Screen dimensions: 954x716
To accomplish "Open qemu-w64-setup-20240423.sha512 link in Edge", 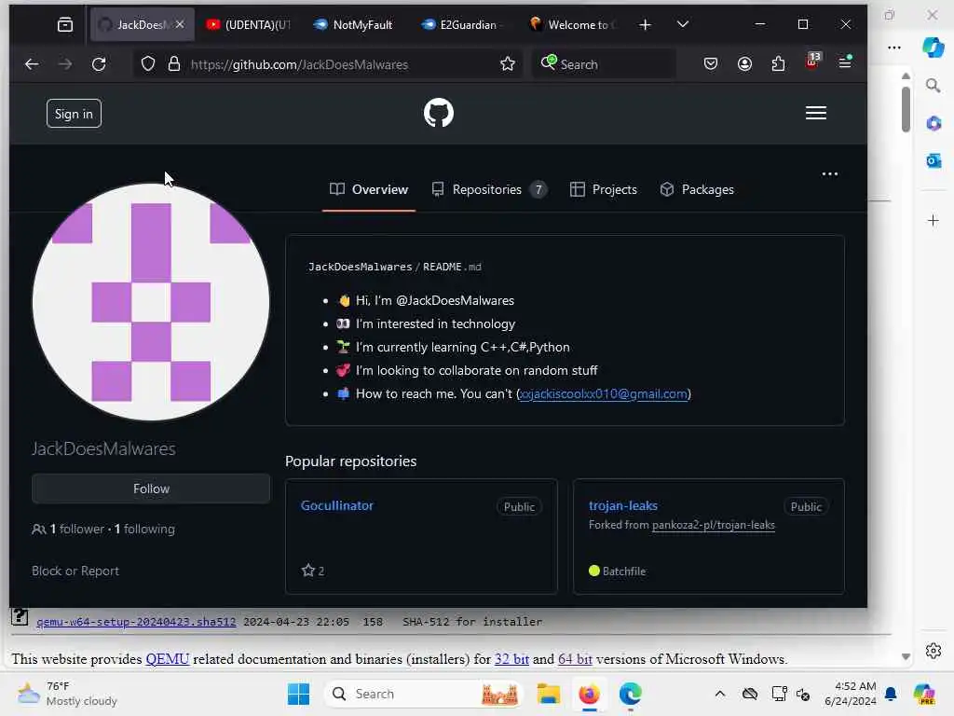I will pyautogui.click(x=136, y=622).
